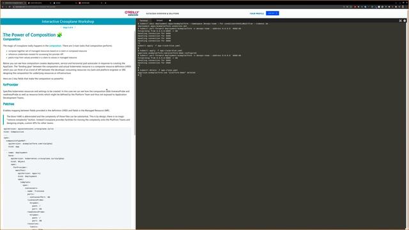
Task: Click the Patches section heading
Action: (8, 104)
